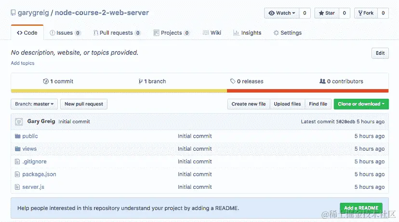Click the package.json file icon

click(x=18, y=174)
